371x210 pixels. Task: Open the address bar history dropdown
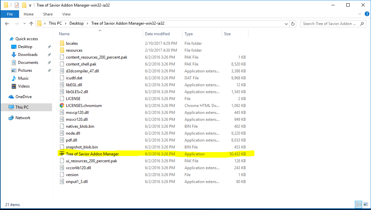click(x=286, y=24)
